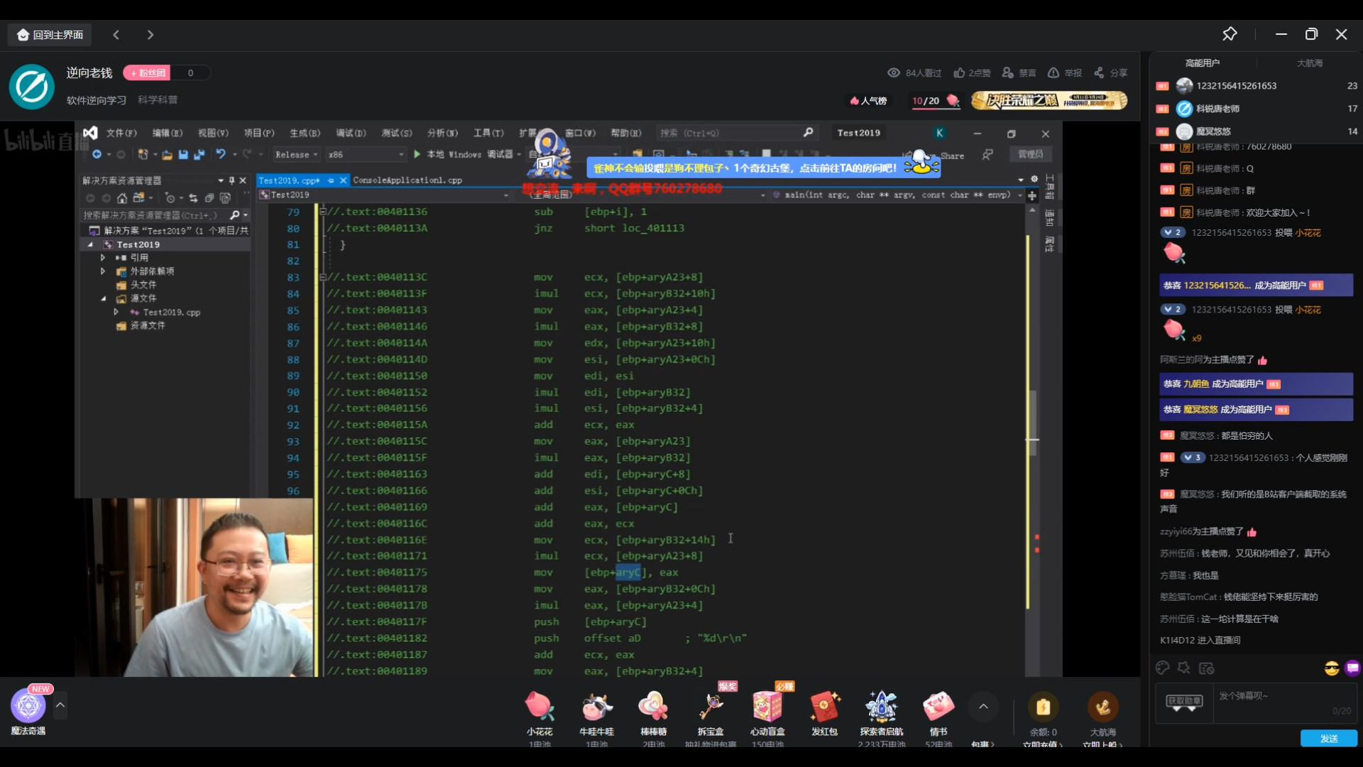The width and height of the screenshot is (1363, 767).
Task: Click the 情书 love letter gift
Action: coord(938,707)
